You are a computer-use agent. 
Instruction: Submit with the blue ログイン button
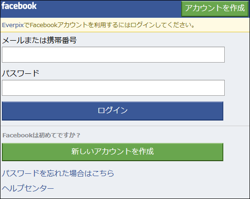tap(112, 111)
